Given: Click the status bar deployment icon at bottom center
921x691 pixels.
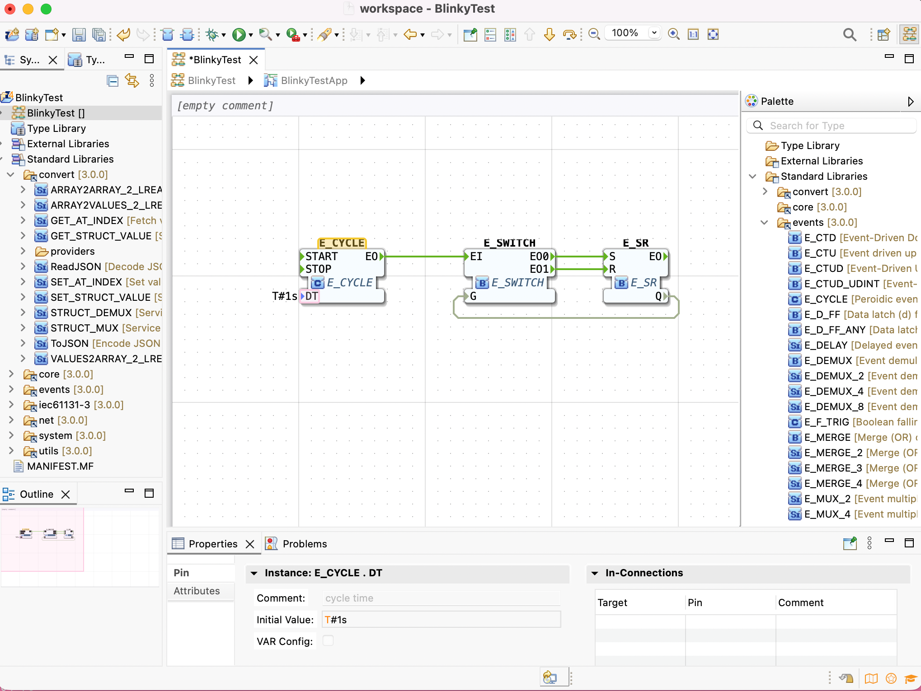Looking at the screenshot, I should (550, 677).
